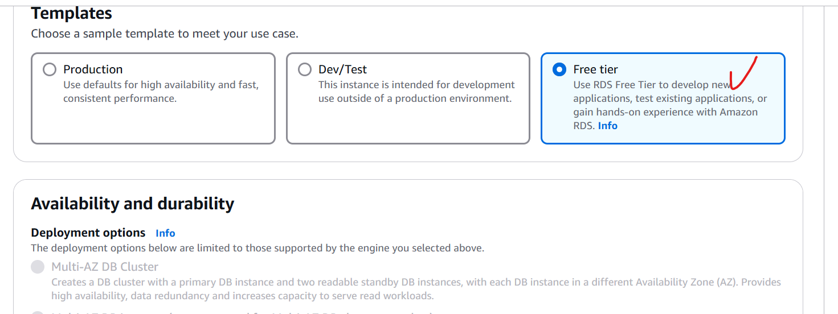Click Production card's high availability description

161,92
